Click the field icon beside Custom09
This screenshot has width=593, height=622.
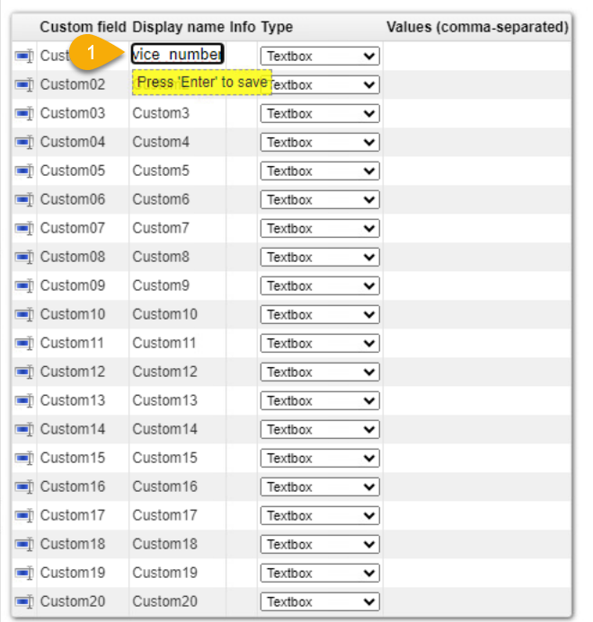[x=24, y=285]
